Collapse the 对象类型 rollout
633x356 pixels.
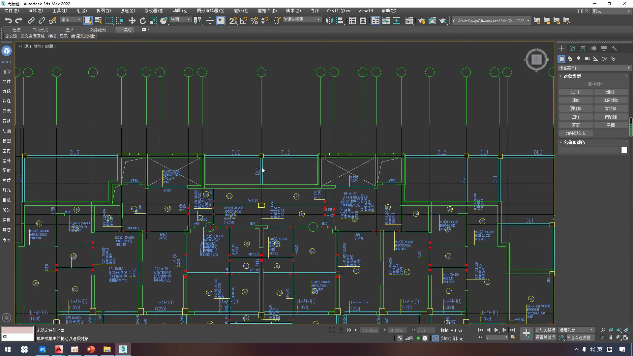(x=571, y=76)
